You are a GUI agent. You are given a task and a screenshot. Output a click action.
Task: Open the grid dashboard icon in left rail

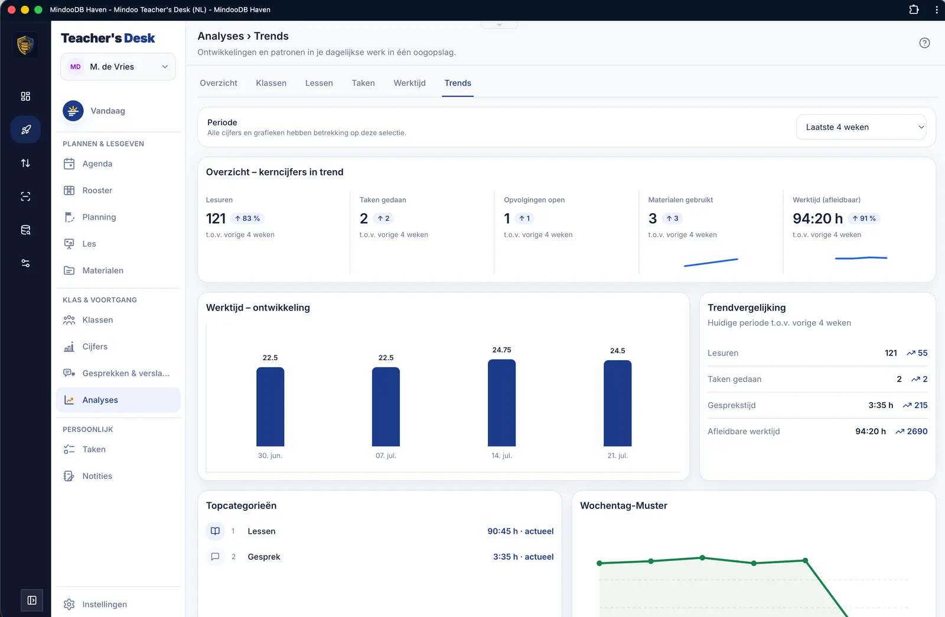pos(25,96)
